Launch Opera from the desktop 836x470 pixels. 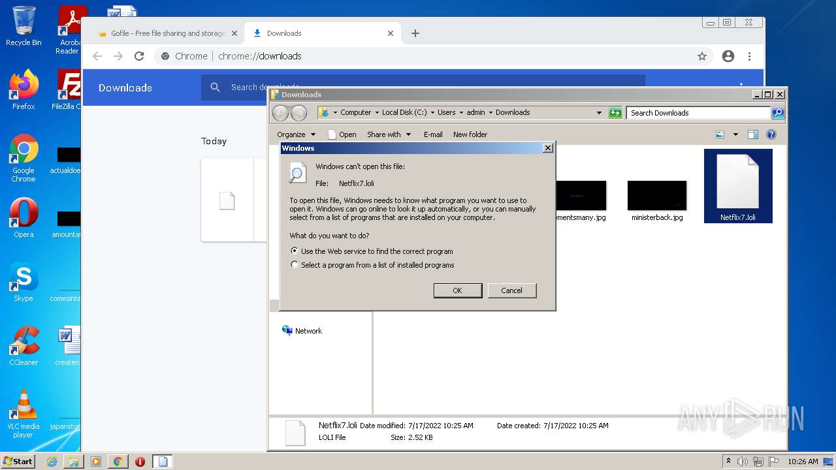coord(24,218)
